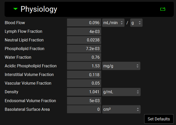Click the Endosomal Volume Fraction value field

[x=84, y=101]
